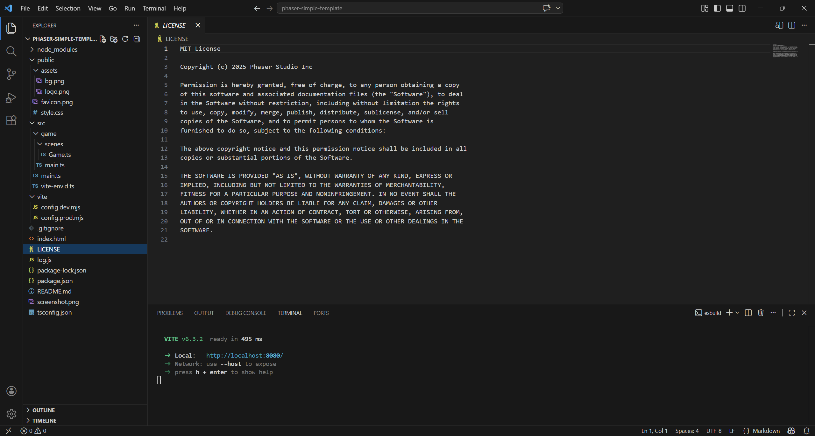Open the localhost:8080 link in terminal

click(244, 355)
